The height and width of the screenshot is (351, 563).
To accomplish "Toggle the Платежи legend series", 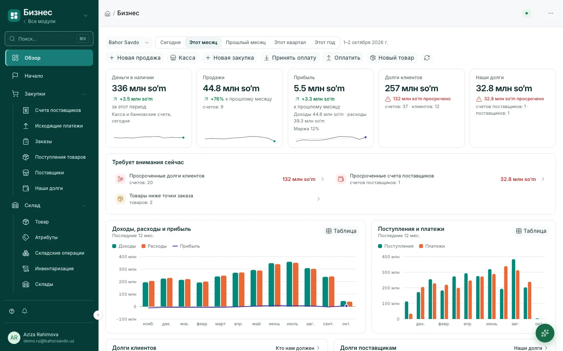I will [x=432, y=246].
